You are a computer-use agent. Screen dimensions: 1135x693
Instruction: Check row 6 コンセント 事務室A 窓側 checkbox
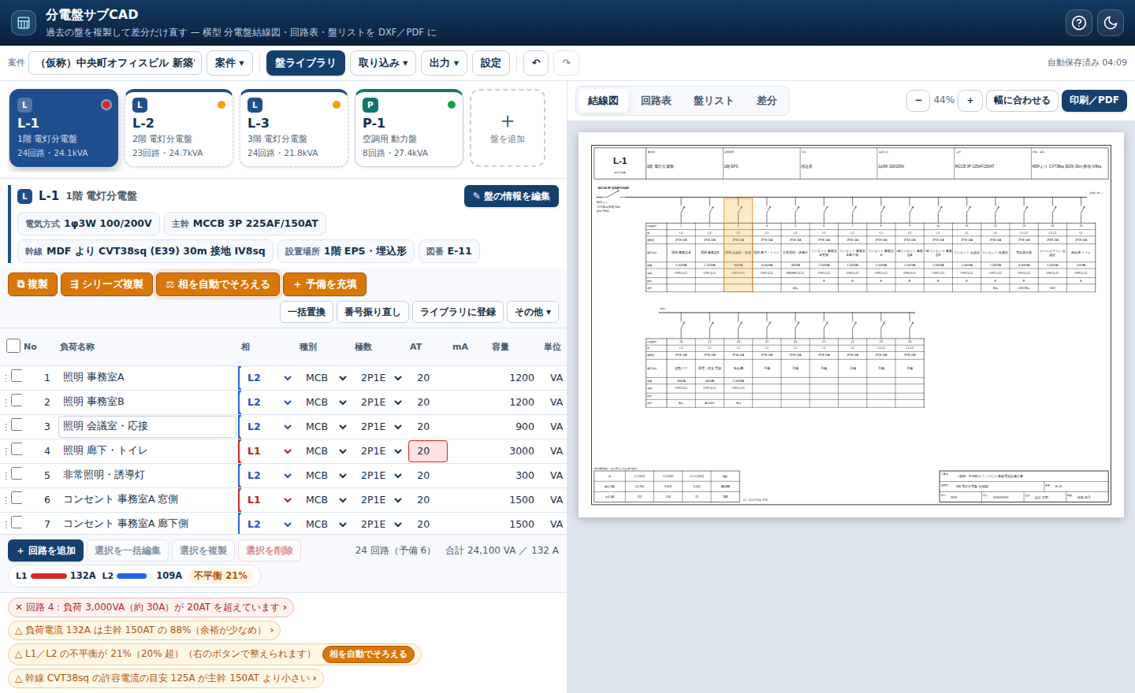click(x=17, y=498)
